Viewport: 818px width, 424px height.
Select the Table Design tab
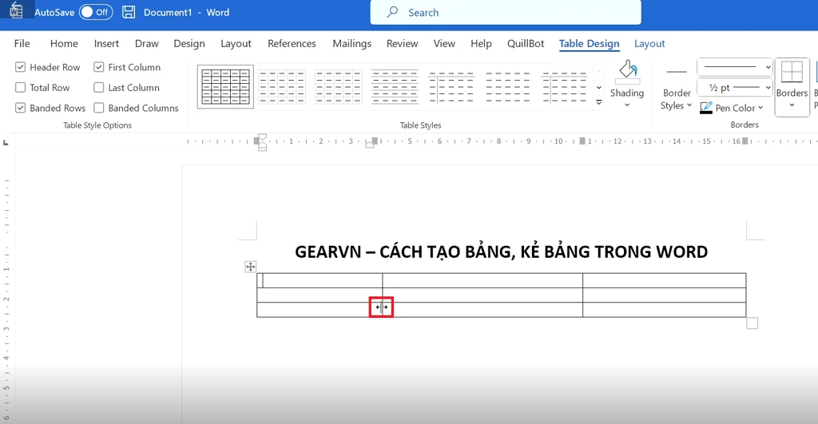coord(590,44)
